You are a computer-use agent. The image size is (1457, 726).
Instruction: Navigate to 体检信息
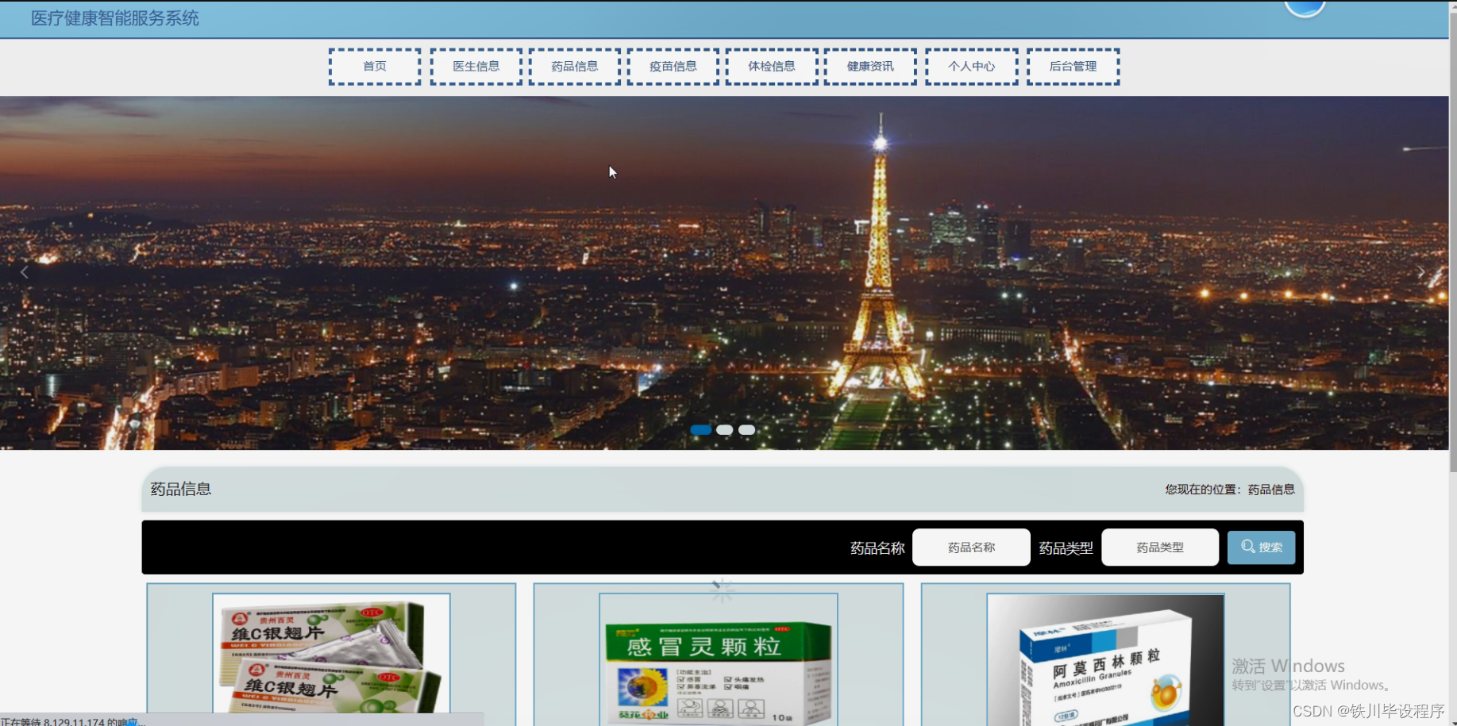click(772, 67)
